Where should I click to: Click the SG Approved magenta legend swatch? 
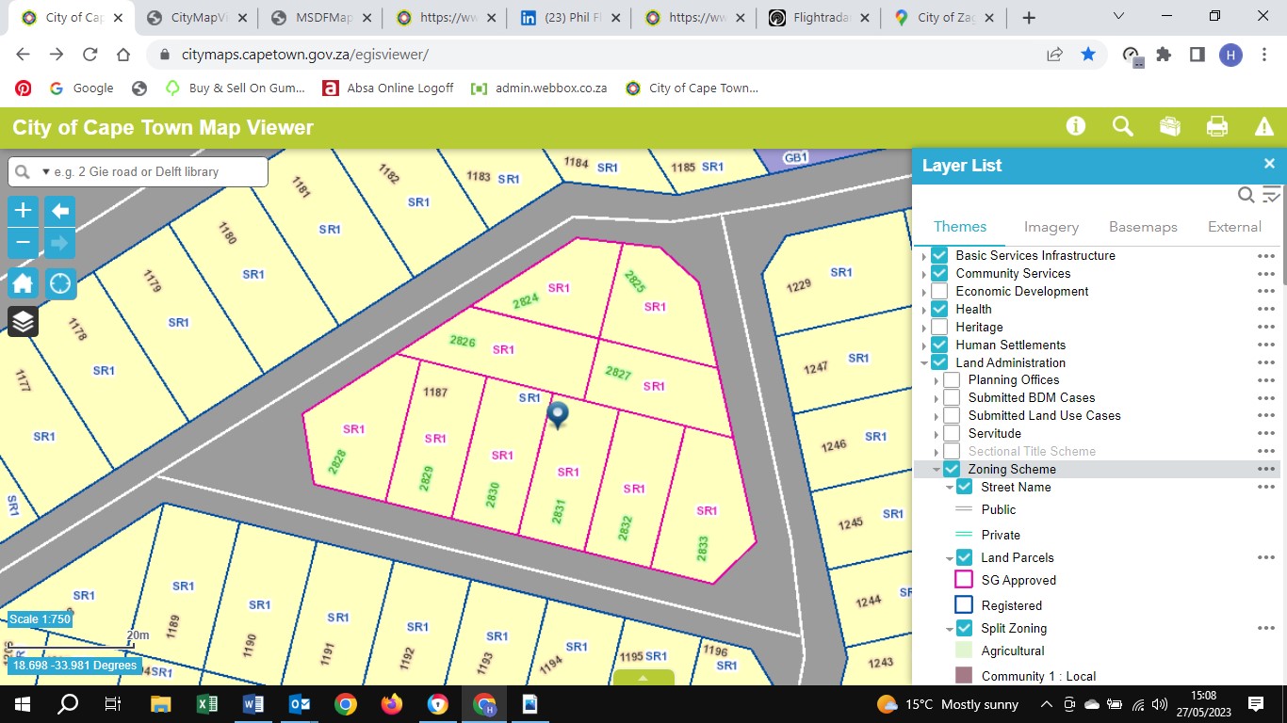coord(964,580)
